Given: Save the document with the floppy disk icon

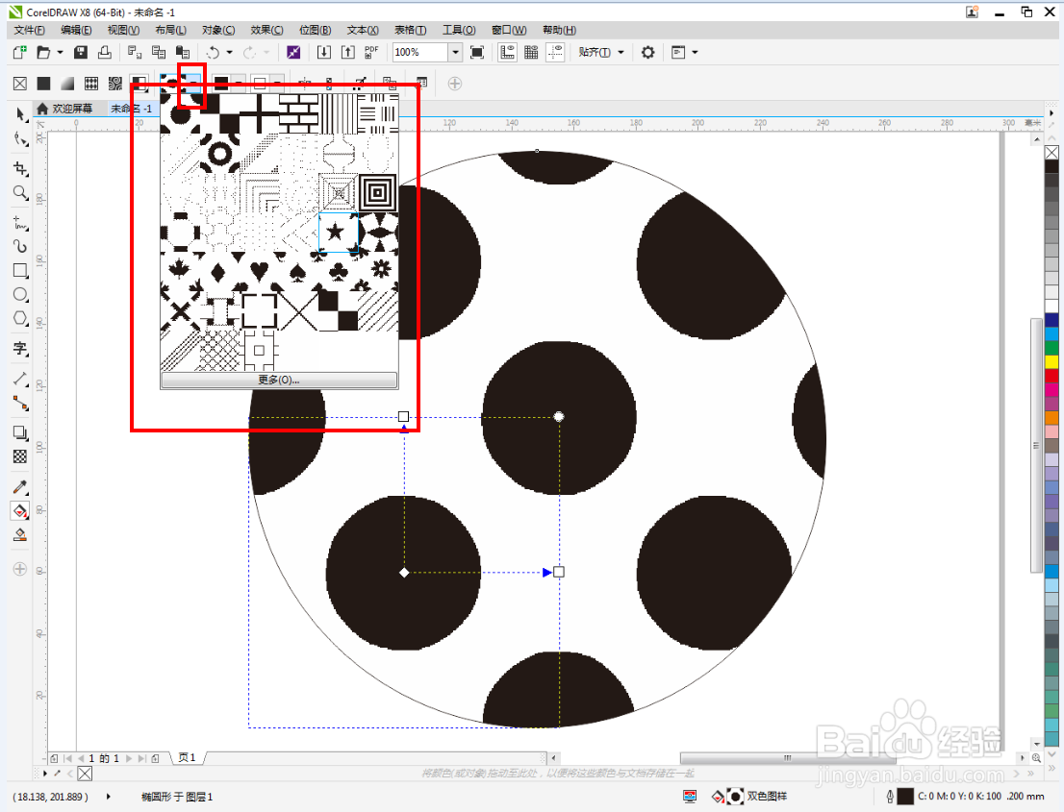Looking at the screenshot, I should [81, 52].
